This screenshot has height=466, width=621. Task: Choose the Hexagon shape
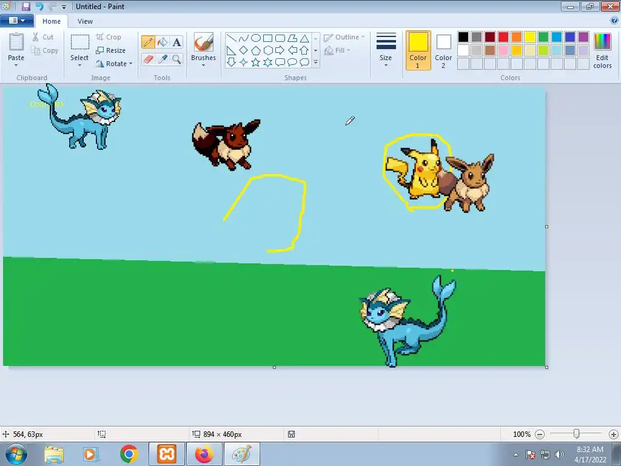coord(267,50)
